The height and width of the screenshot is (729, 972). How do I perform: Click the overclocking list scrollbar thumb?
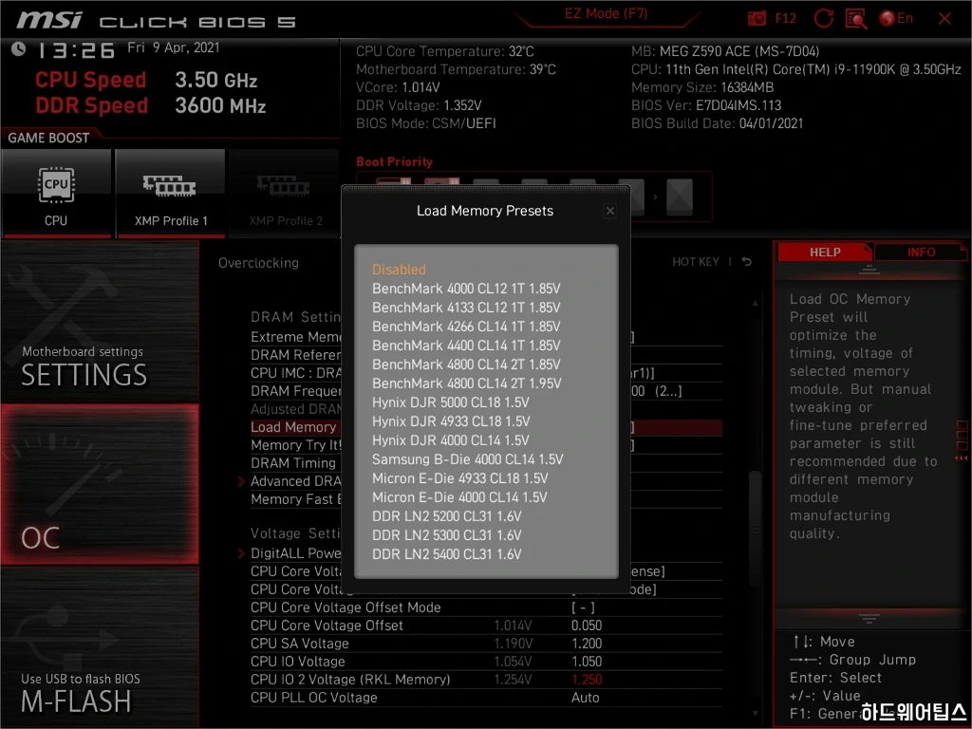(x=755, y=530)
